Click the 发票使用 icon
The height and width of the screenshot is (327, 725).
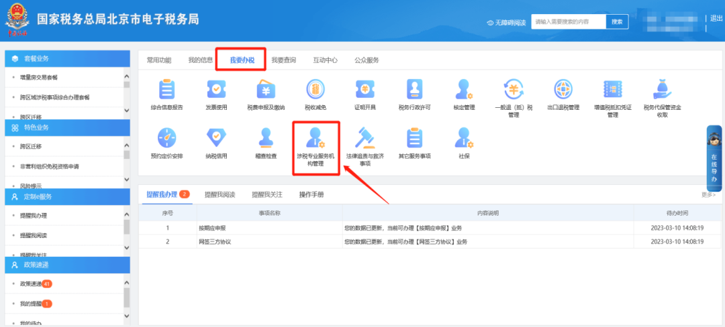(x=216, y=90)
